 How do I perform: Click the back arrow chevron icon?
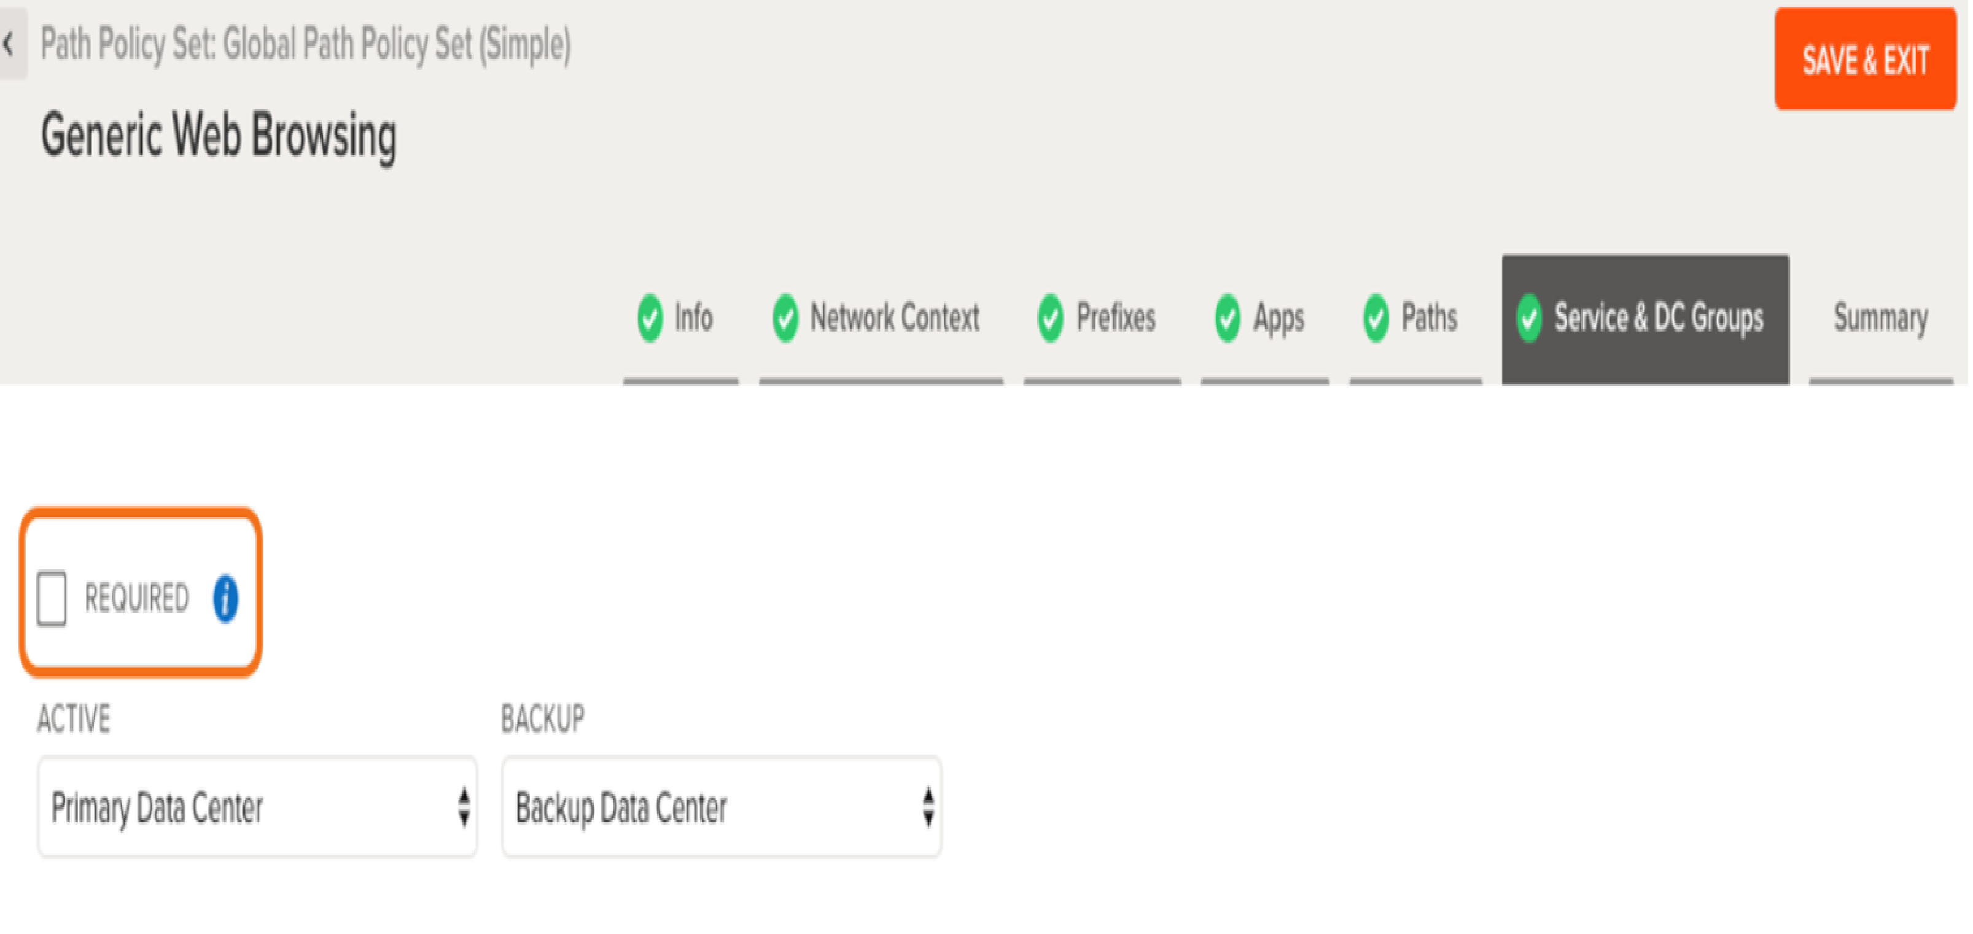tap(9, 44)
